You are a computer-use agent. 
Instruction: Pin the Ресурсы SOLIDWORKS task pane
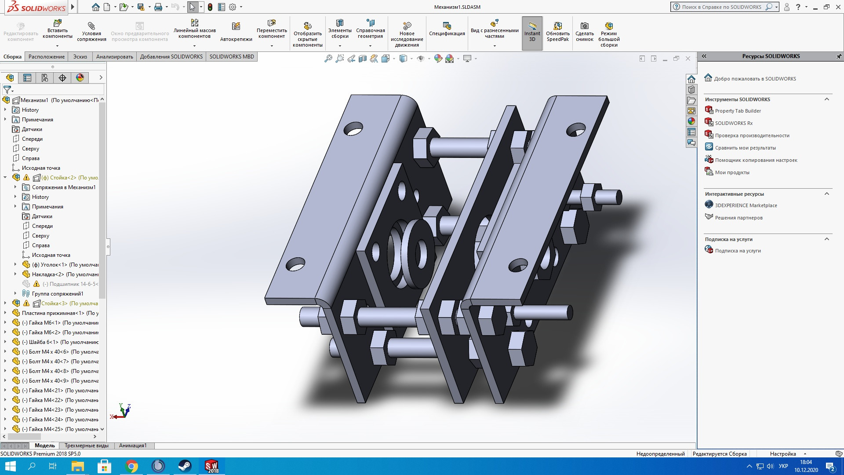pyautogui.click(x=838, y=56)
